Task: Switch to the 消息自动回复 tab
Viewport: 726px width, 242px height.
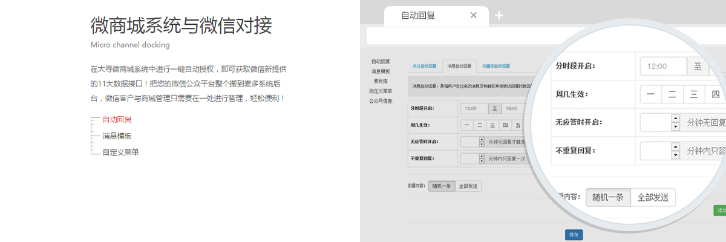Action: 459,66
